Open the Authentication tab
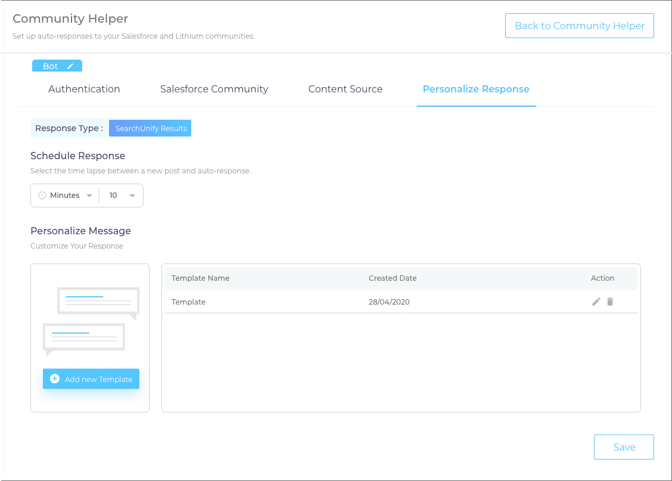The height and width of the screenshot is (481, 672). pos(84,89)
